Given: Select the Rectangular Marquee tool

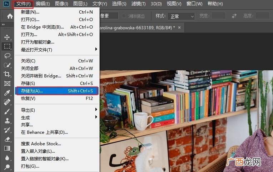Looking at the screenshot, I should pos(7,46).
